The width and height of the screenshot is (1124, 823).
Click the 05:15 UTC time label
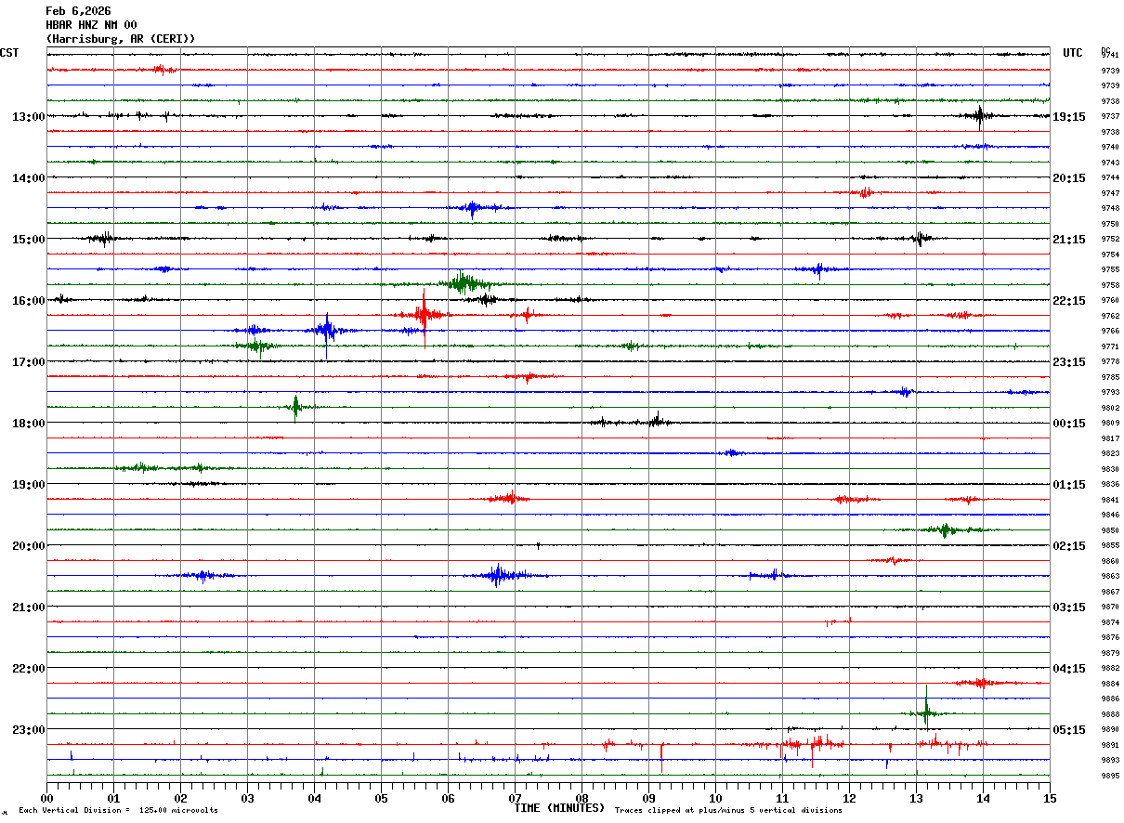(x=1069, y=730)
